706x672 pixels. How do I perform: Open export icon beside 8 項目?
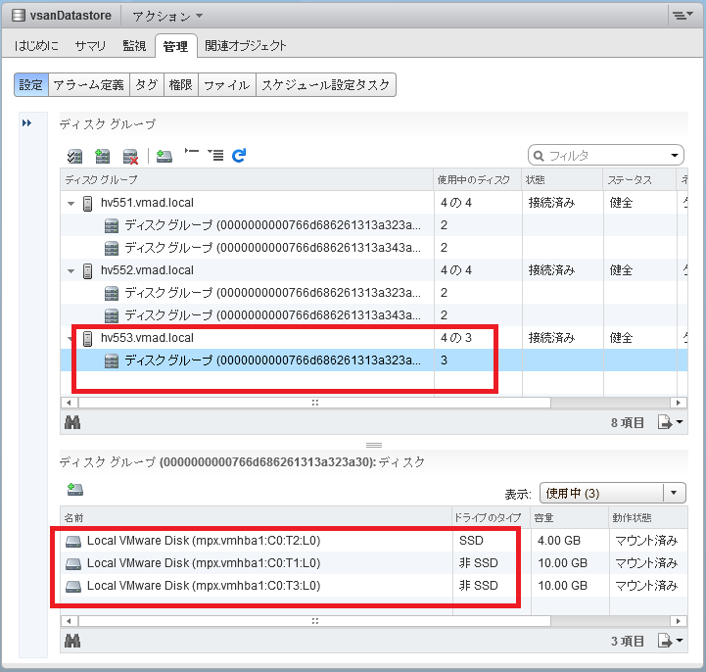(x=670, y=422)
